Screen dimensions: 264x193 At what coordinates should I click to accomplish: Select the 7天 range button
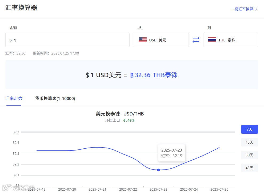(250, 129)
